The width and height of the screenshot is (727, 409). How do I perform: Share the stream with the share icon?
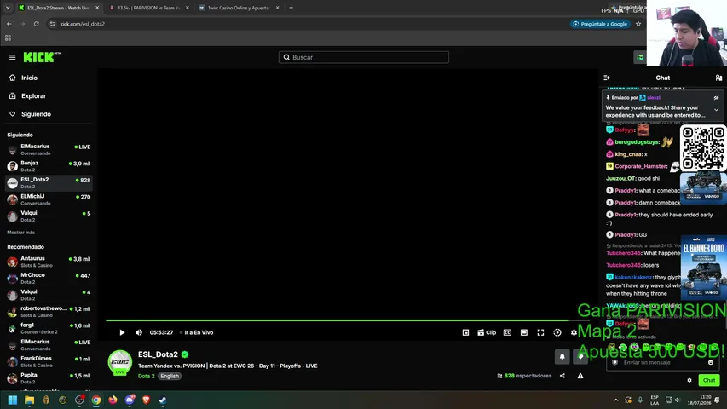pyautogui.click(x=563, y=376)
